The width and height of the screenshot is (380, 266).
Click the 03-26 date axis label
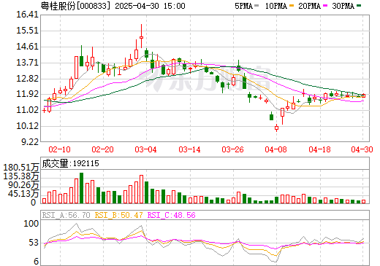click(233, 149)
